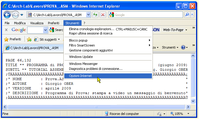Open the Modifica menu
Viewport: 199px width, 119px height.
pos(20,23)
